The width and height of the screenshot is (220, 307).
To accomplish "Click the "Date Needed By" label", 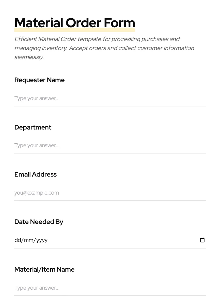I will 39,222.
